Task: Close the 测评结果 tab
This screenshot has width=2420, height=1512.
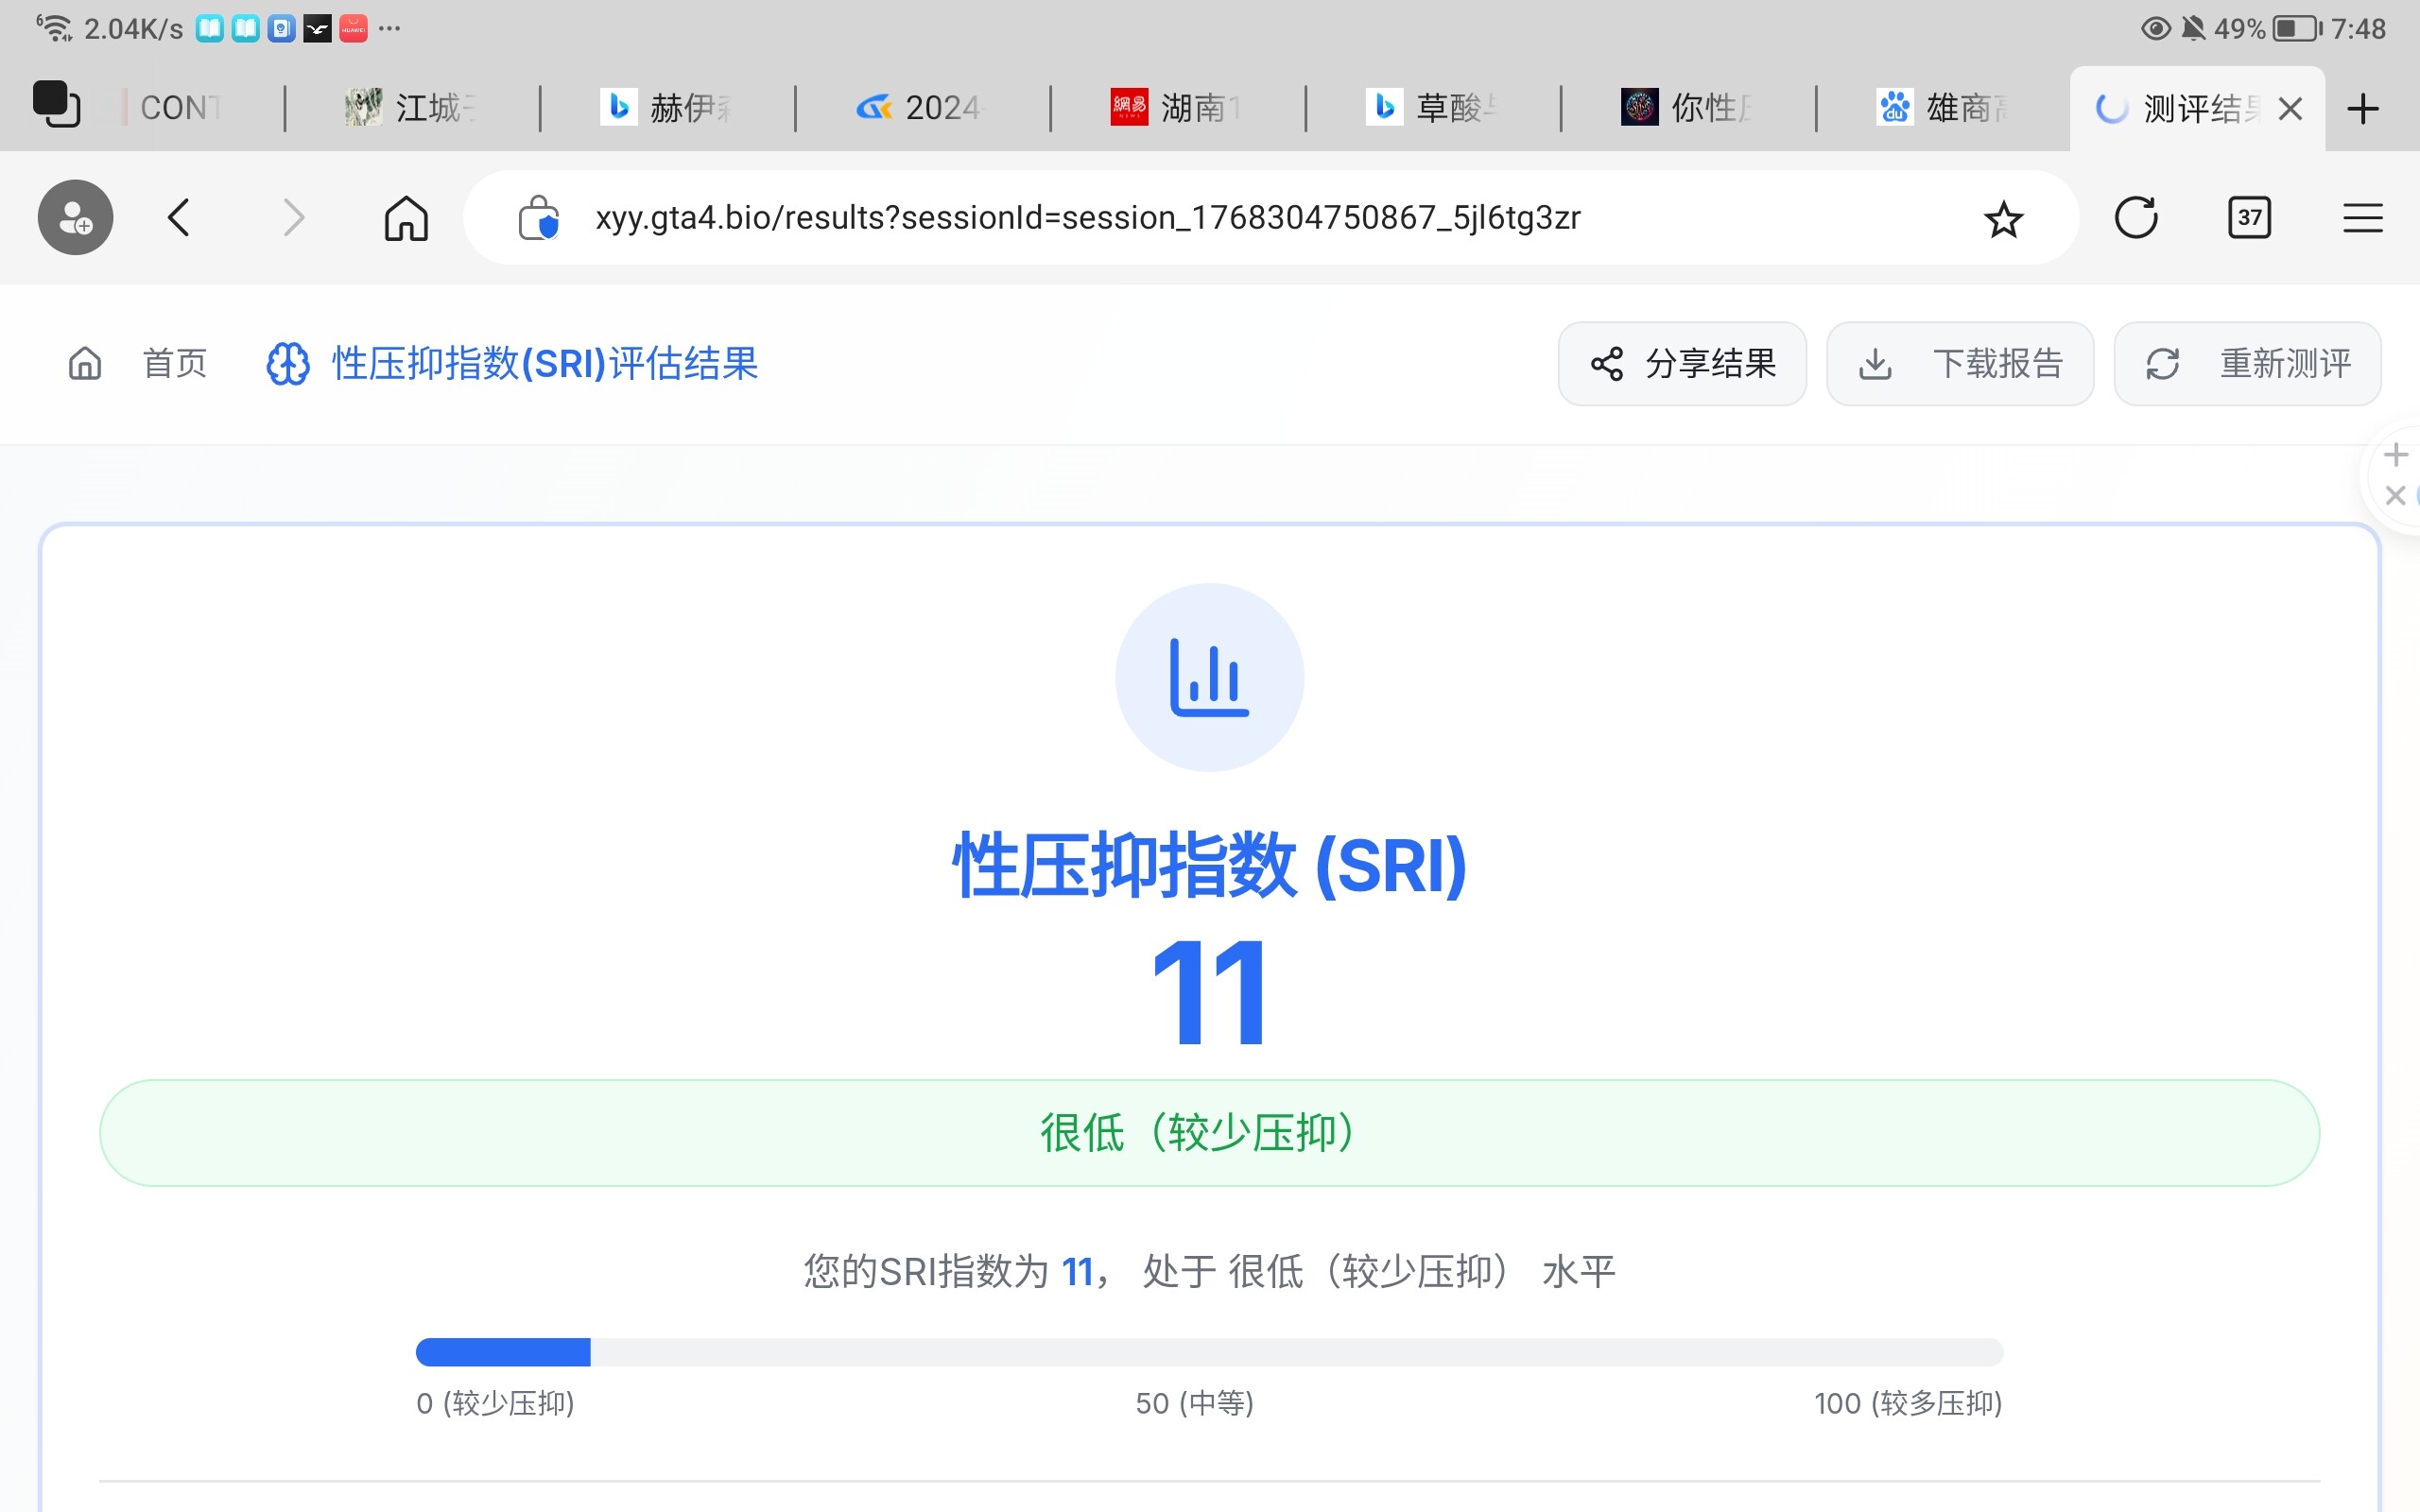Action: click(x=2290, y=108)
